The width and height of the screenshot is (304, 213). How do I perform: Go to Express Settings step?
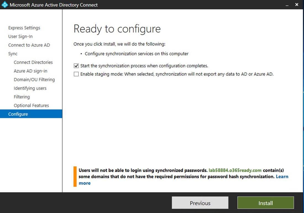pyautogui.click(x=24, y=28)
